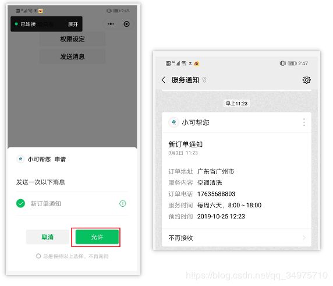Select the appointment time 2019-10-25 12:23
Viewport: 333px width, 286px height.
[x=221, y=216]
